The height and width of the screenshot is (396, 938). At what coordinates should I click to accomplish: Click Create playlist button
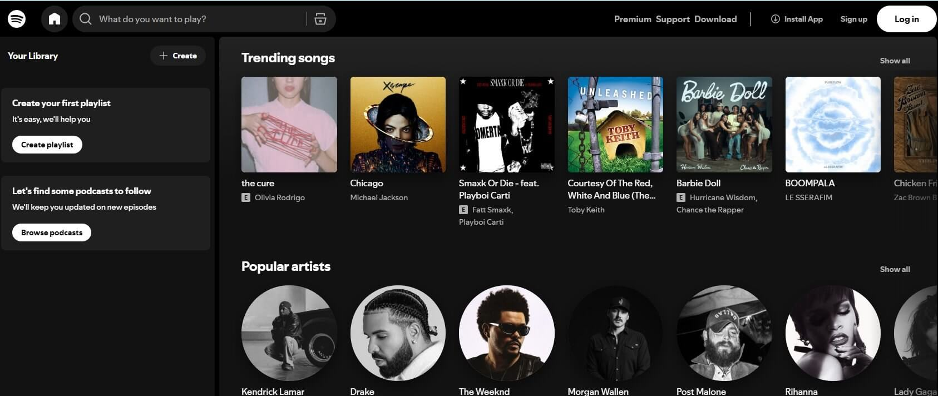[x=47, y=145]
